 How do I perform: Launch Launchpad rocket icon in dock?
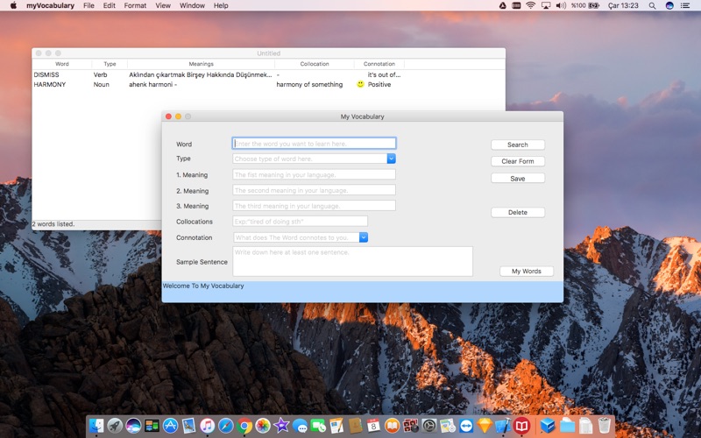tap(115, 426)
